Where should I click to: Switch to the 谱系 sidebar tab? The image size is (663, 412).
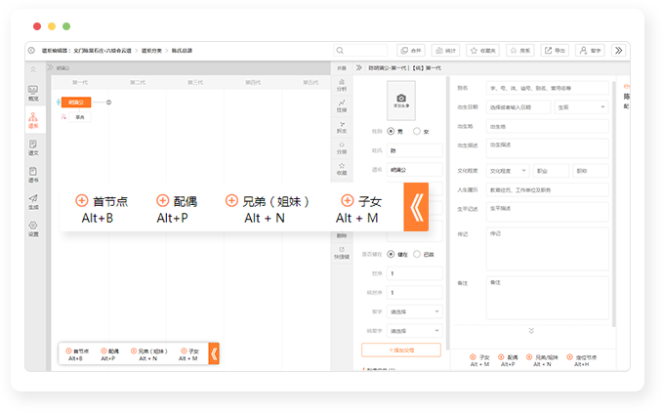point(34,120)
